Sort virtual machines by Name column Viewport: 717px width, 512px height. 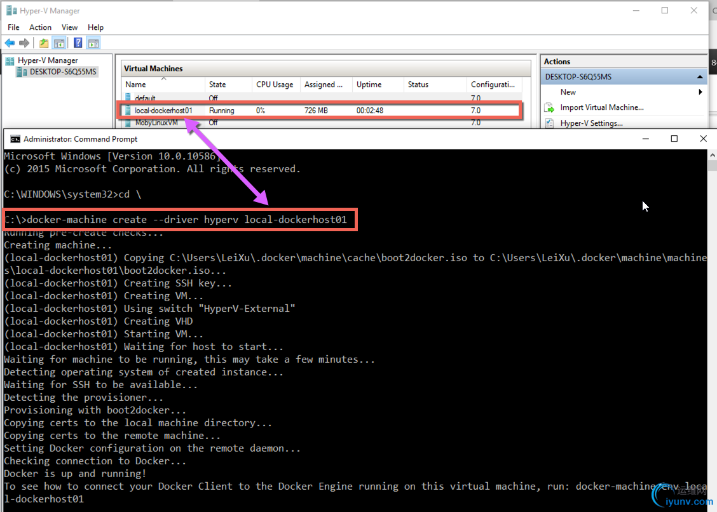tap(163, 84)
